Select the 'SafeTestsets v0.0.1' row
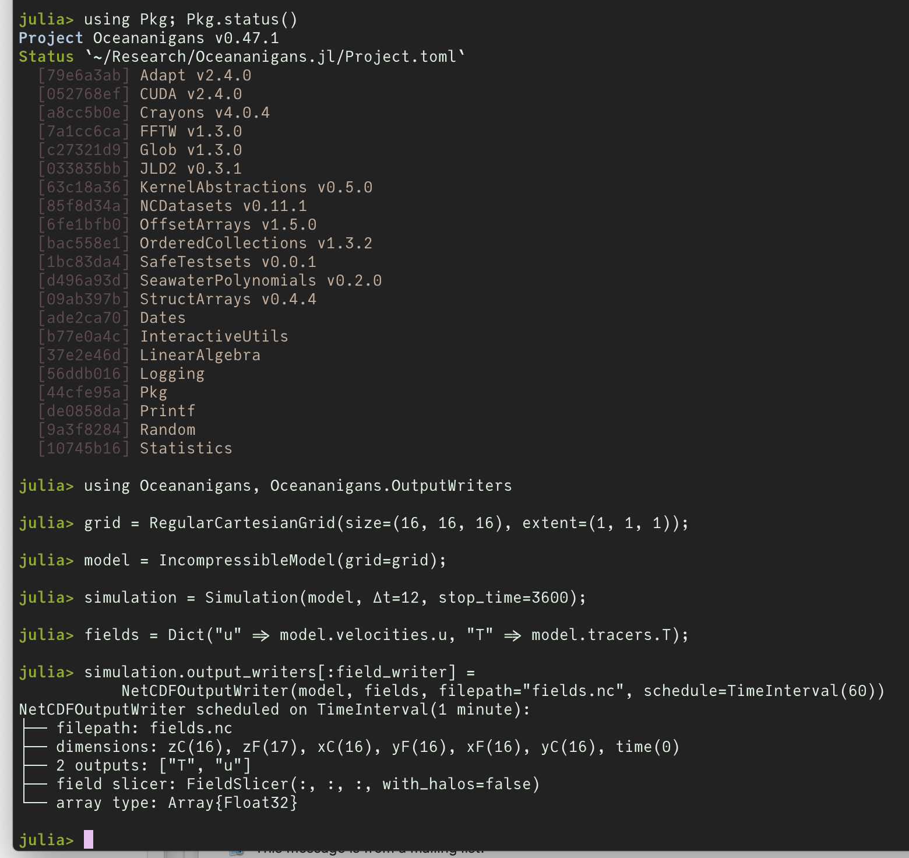909x858 pixels. 177,262
